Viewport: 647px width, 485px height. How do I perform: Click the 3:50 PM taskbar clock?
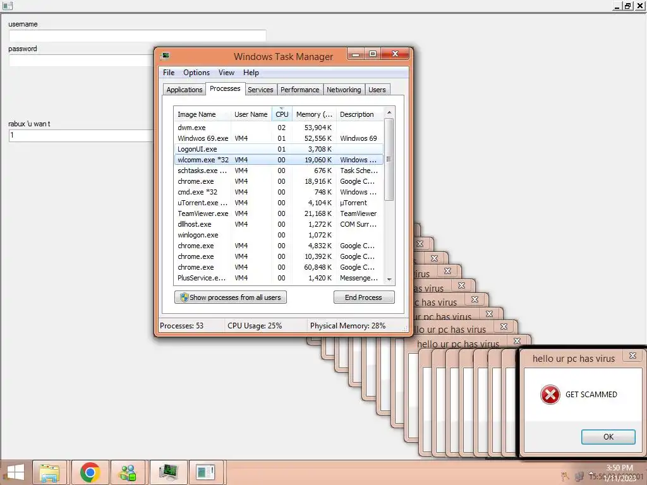coord(619,468)
